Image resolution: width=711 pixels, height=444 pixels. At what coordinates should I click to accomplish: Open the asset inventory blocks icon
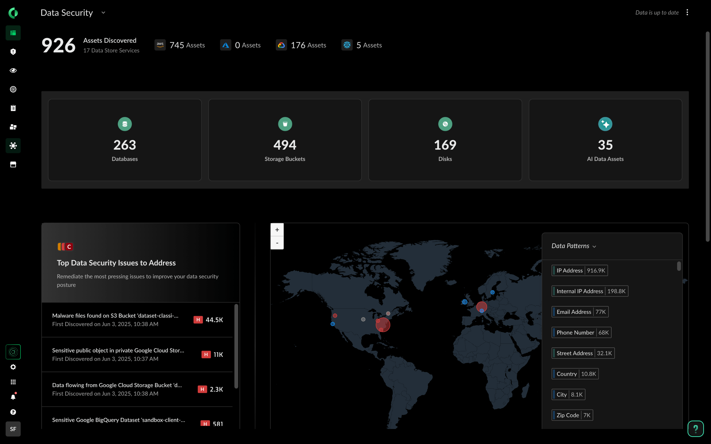point(13,127)
